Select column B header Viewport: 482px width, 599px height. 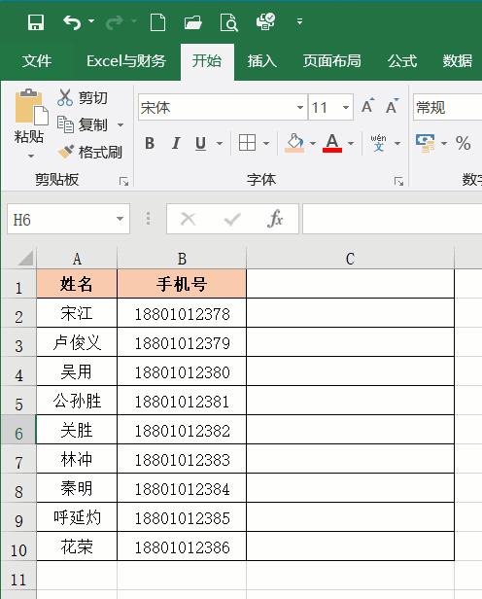tap(182, 259)
